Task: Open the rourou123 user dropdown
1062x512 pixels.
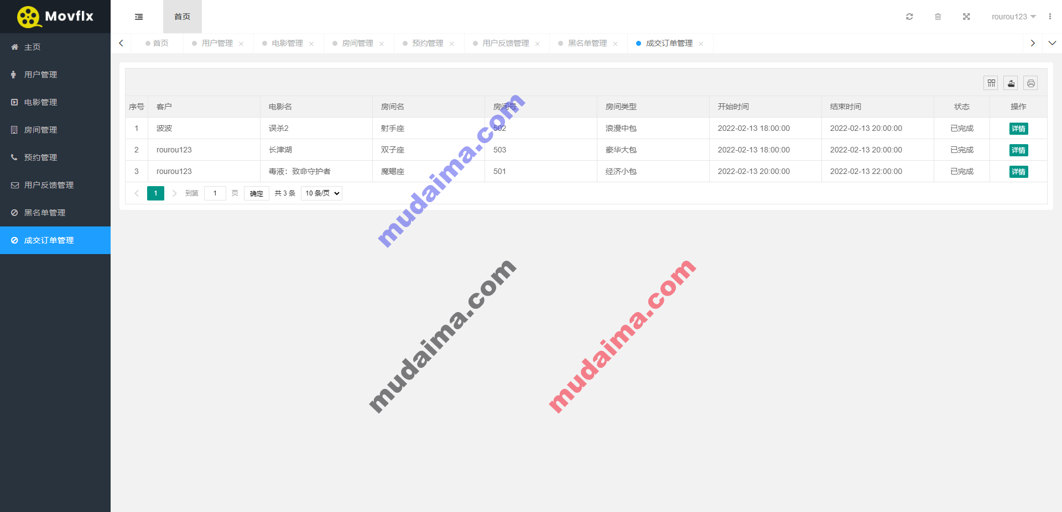Action: click(x=1013, y=17)
